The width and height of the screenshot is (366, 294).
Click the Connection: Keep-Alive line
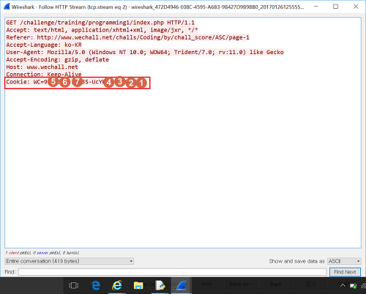click(44, 74)
